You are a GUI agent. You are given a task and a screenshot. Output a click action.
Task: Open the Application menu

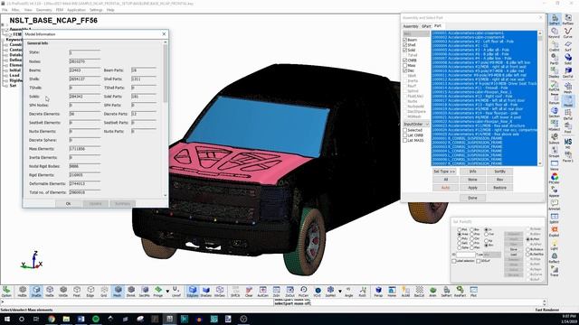coord(76,10)
